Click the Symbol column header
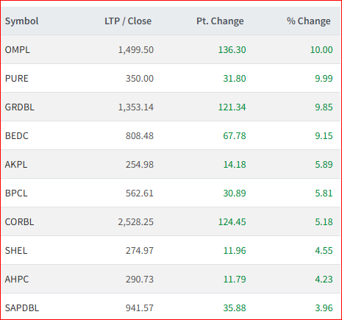The height and width of the screenshot is (320, 342). tap(22, 21)
